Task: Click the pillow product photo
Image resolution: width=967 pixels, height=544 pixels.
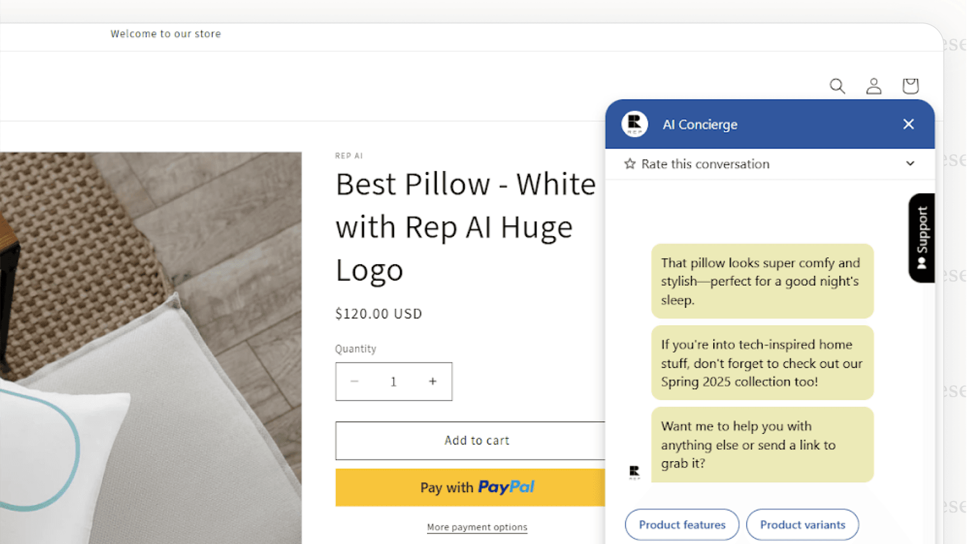Action: pyautogui.click(x=150, y=345)
